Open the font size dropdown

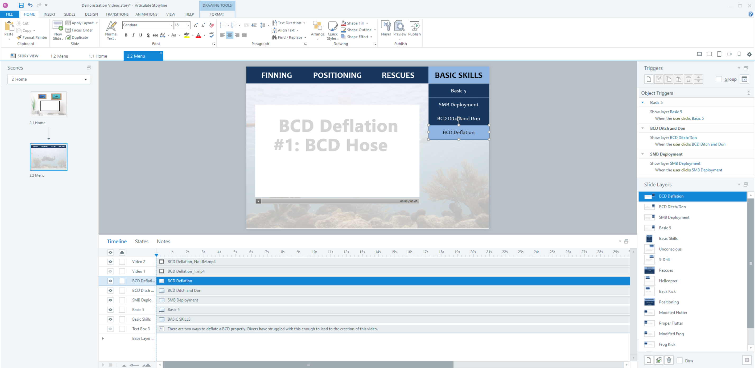pyautogui.click(x=188, y=25)
